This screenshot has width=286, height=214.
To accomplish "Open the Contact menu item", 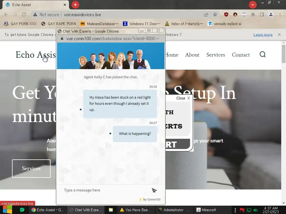I will pyautogui.click(x=241, y=55).
